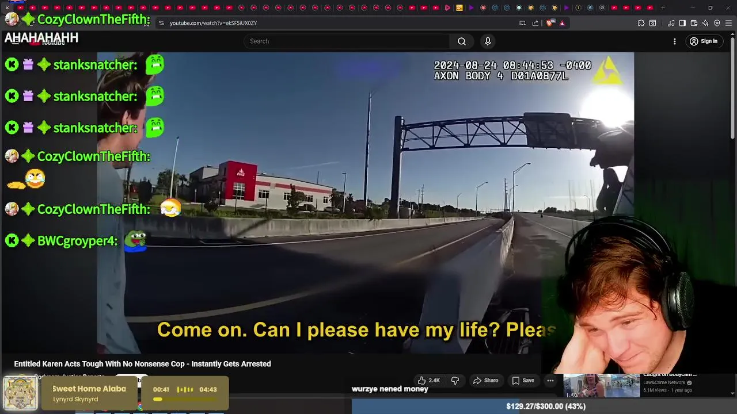Click the install/cast screen icon in address bar
This screenshot has height=414, width=737.
tap(522, 23)
